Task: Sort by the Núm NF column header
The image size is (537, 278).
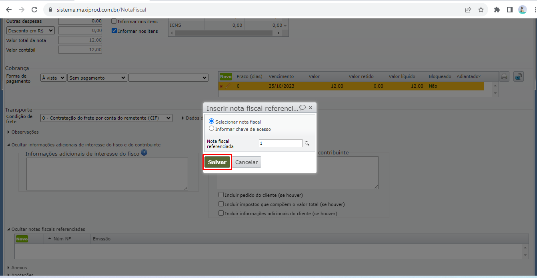Action: [67, 239]
